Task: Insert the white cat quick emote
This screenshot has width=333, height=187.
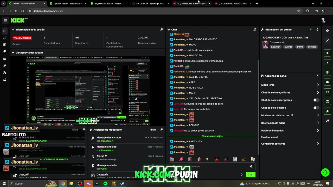Action: (x=172, y=159)
